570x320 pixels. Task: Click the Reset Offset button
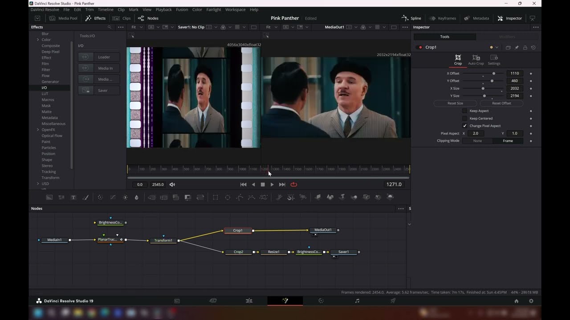pos(501,103)
